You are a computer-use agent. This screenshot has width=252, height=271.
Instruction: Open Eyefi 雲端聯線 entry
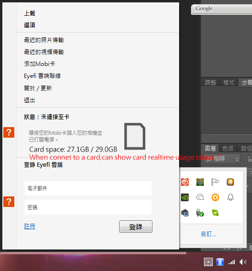(x=42, y=76)
